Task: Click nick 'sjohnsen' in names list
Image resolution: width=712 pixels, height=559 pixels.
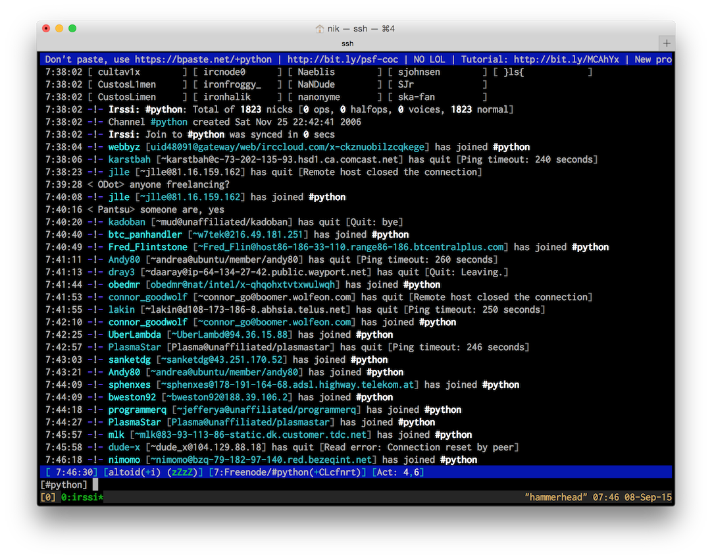Action: (419, 72)
